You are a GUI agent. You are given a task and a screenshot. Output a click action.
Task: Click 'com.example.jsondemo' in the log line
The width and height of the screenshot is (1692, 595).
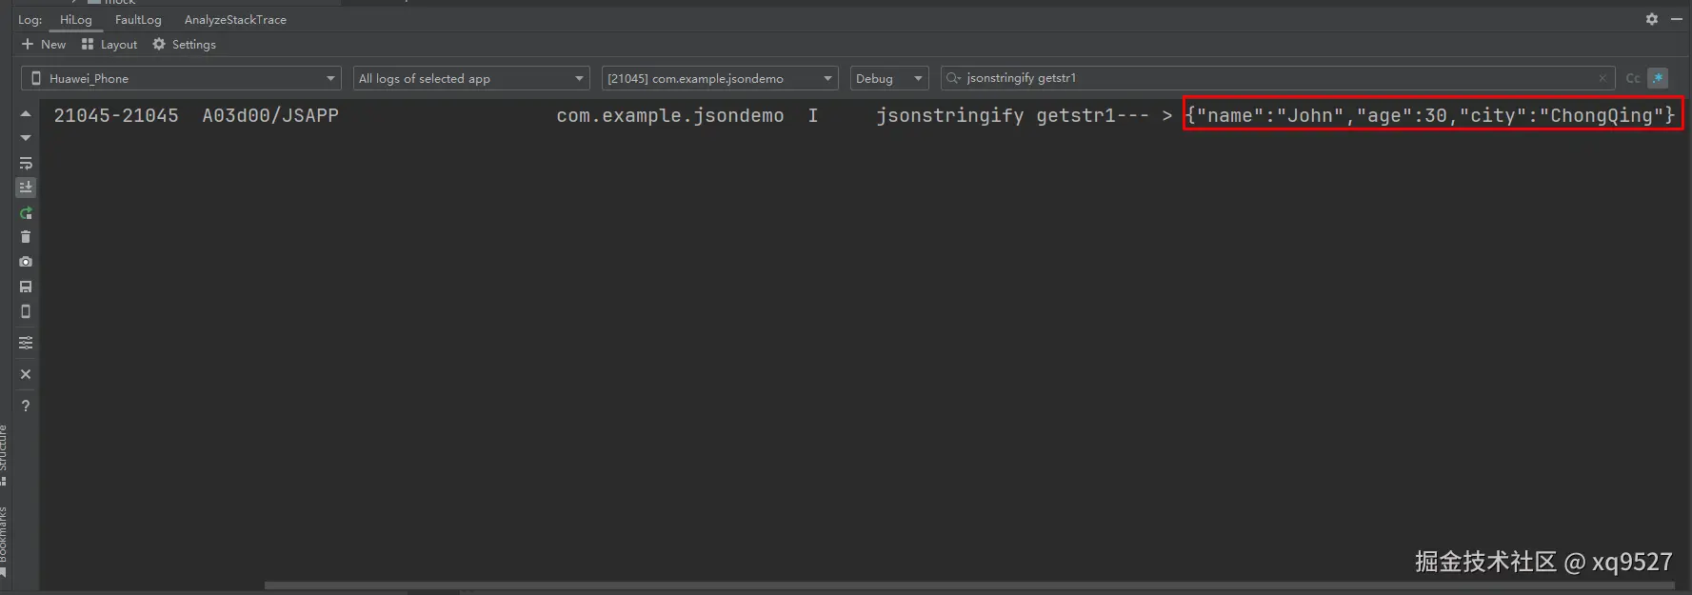pyautogui.click(x=670, y=115)
